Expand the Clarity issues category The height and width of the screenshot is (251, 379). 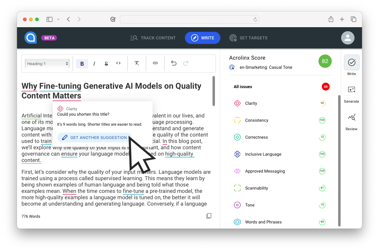click(251, 103)
